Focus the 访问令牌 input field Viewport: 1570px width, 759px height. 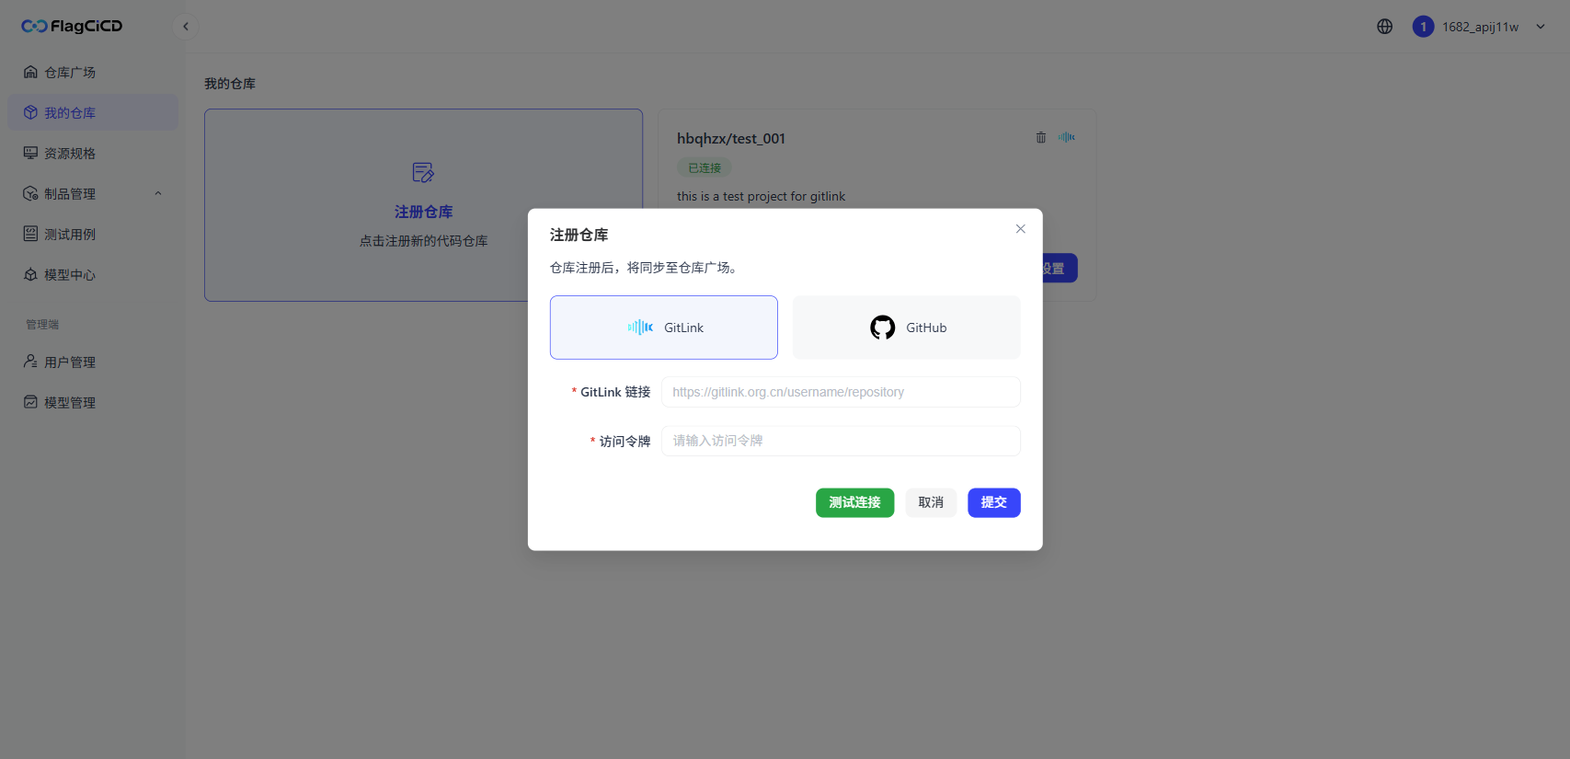841,441
